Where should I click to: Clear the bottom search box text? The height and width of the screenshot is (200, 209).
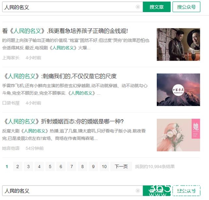click(138, 191)
